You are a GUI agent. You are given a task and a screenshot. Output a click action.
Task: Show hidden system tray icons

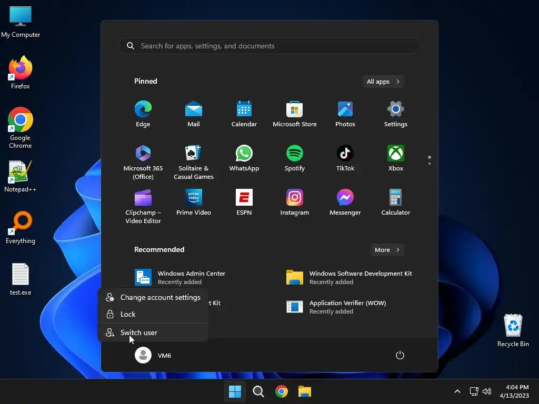457,391
